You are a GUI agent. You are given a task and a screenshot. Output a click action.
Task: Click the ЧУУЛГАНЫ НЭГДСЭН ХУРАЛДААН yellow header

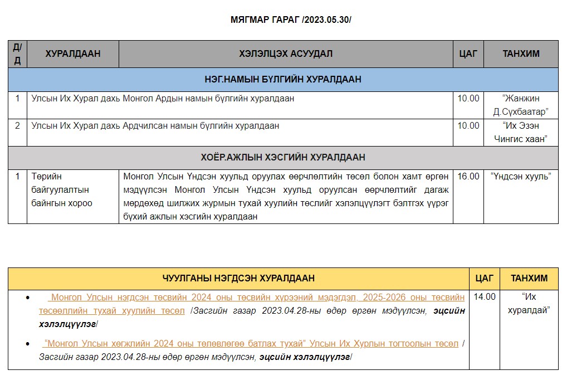pyautogui.click(x=238, y=279)
